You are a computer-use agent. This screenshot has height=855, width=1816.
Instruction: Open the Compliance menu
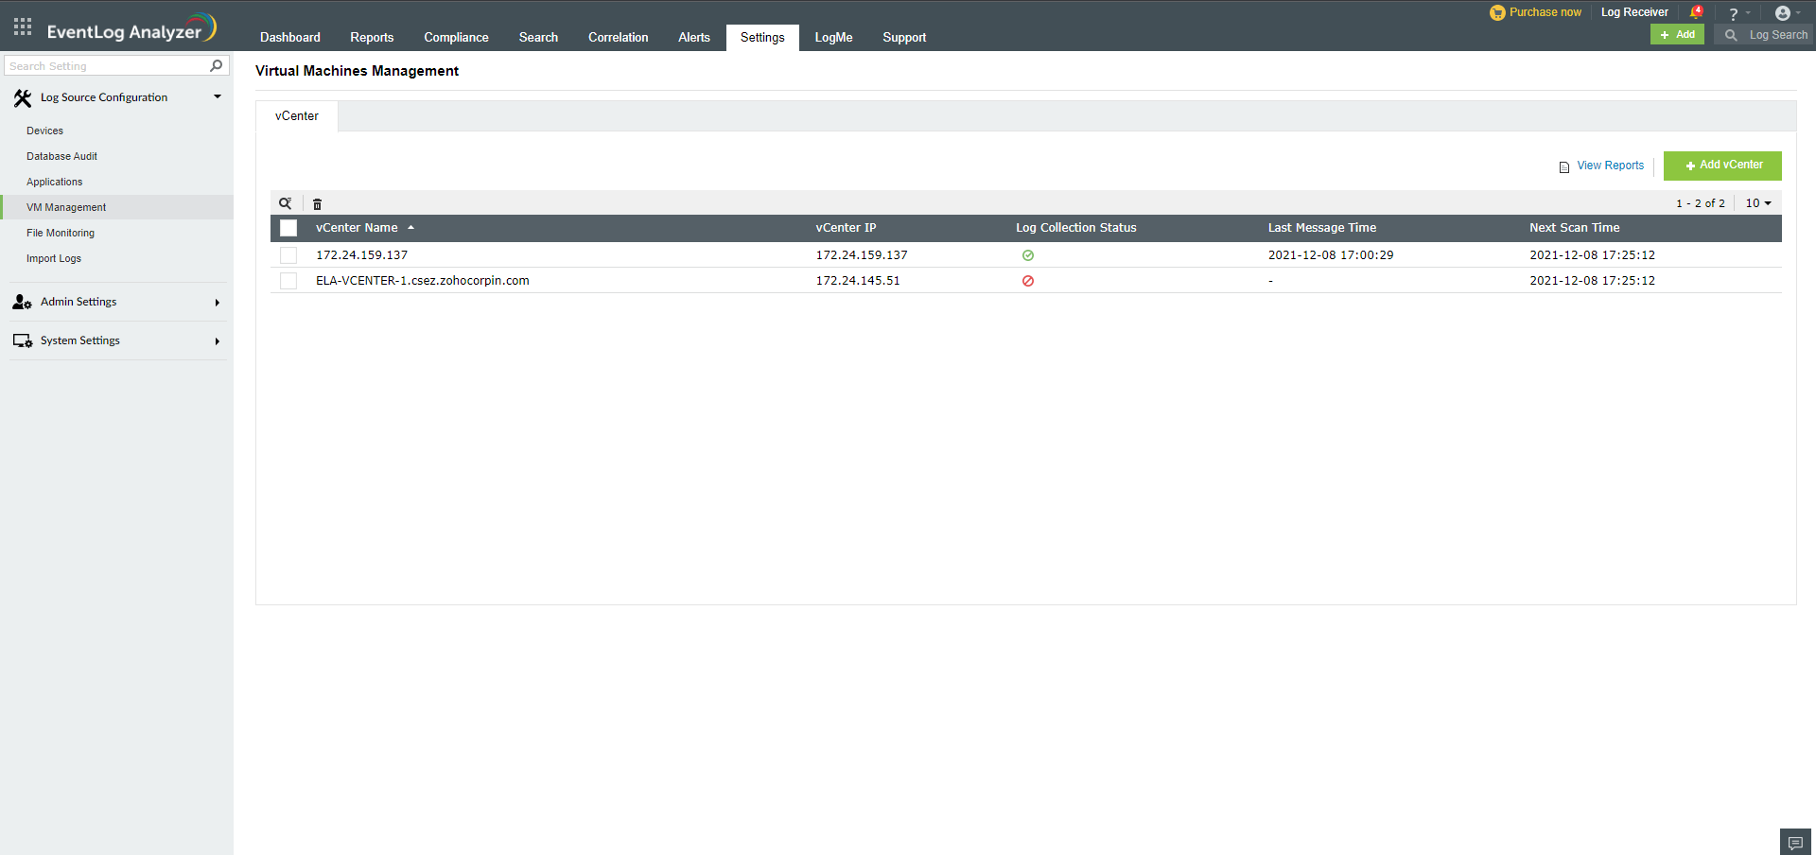click(456, 38)
